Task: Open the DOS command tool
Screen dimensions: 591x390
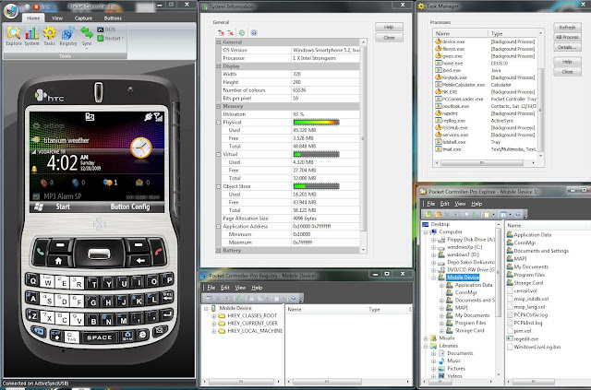Action: point(106,30)
